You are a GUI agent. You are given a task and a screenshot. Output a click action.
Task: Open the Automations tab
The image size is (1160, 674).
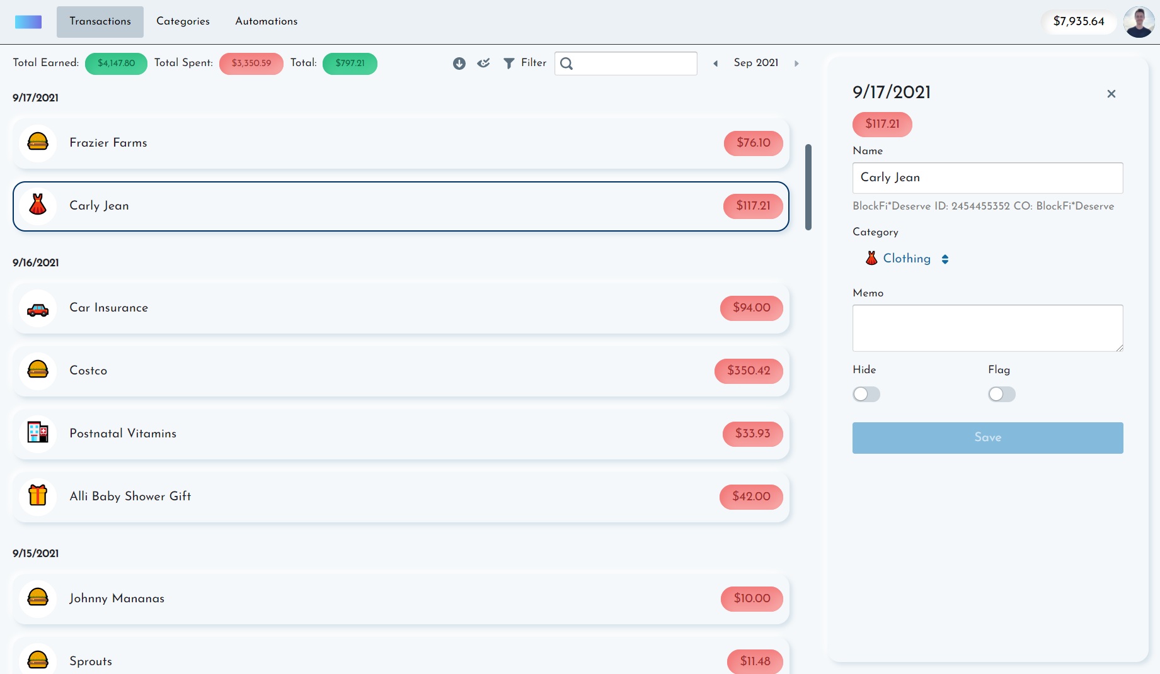tap(266, 21)
